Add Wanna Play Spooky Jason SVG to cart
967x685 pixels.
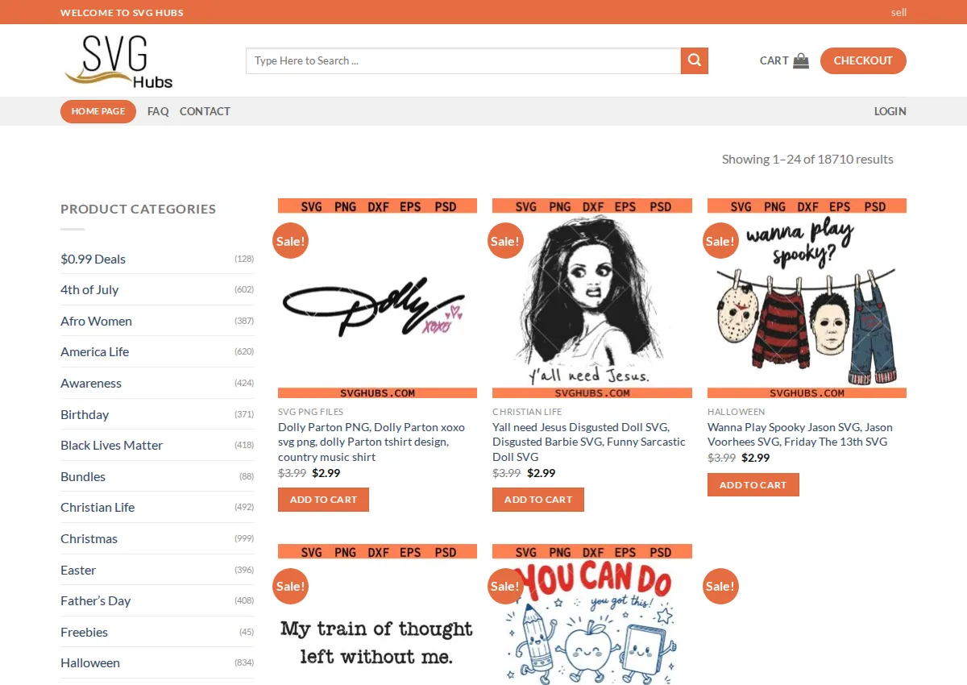753,484
